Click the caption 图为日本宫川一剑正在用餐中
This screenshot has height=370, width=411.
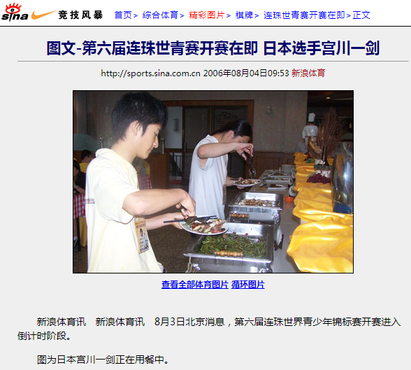pos(103,360)
